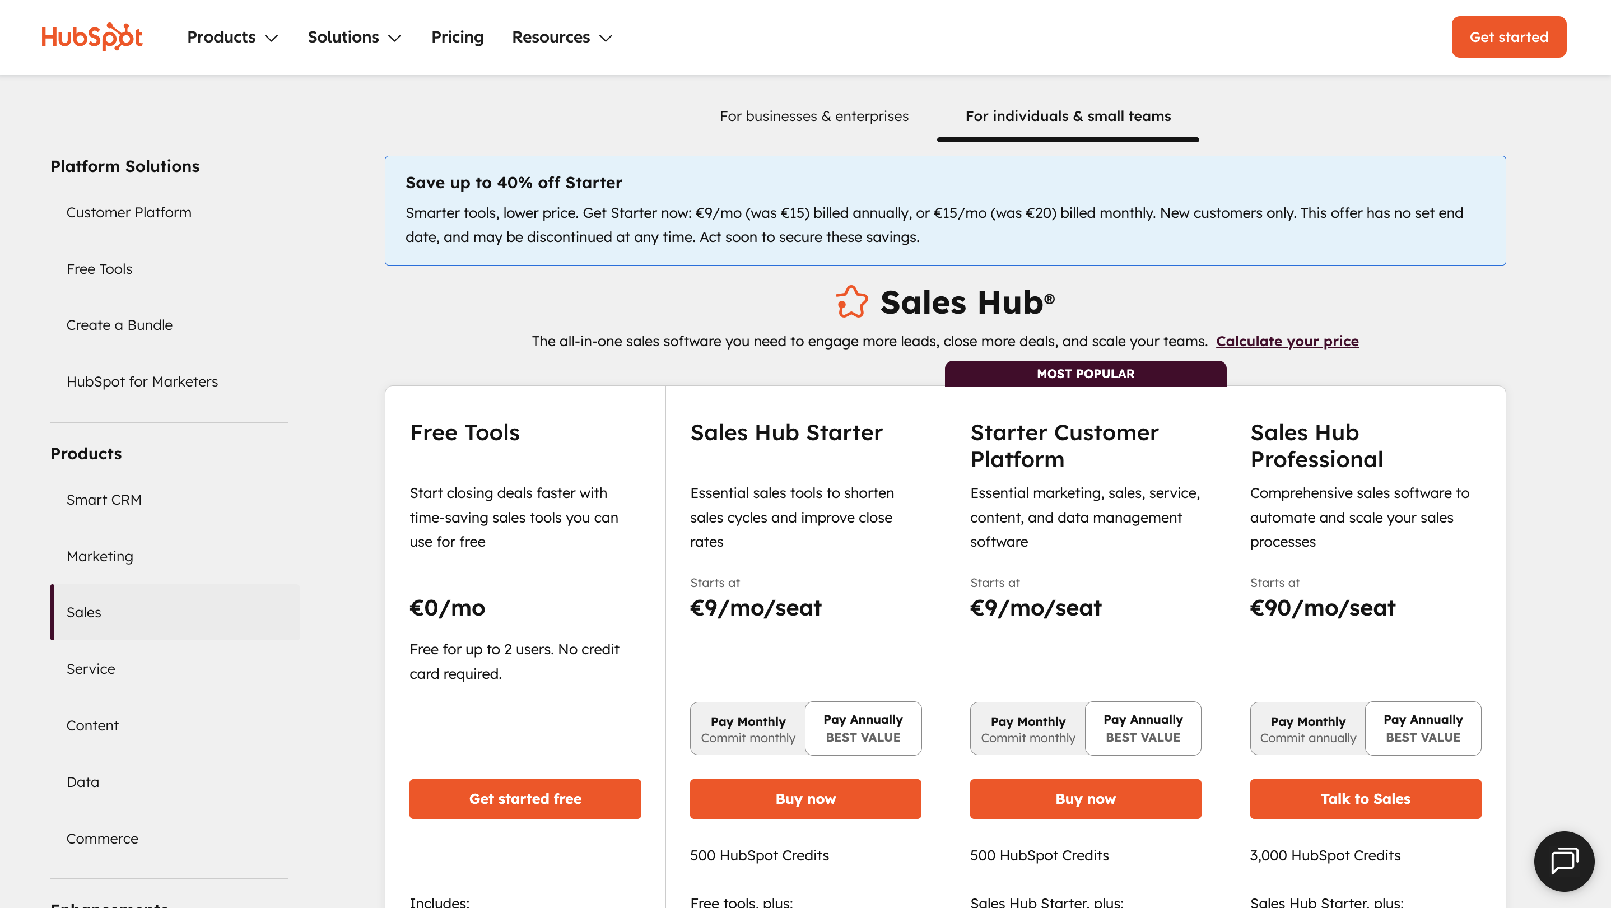1611x908 pixels.
Task: Select Content in Products sidebar
Action: pos(92,725)
